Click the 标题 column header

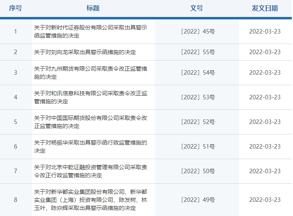pos(93,8)
